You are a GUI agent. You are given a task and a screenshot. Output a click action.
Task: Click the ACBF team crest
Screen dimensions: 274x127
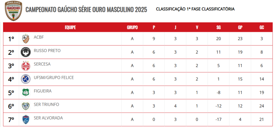(26, 39)
